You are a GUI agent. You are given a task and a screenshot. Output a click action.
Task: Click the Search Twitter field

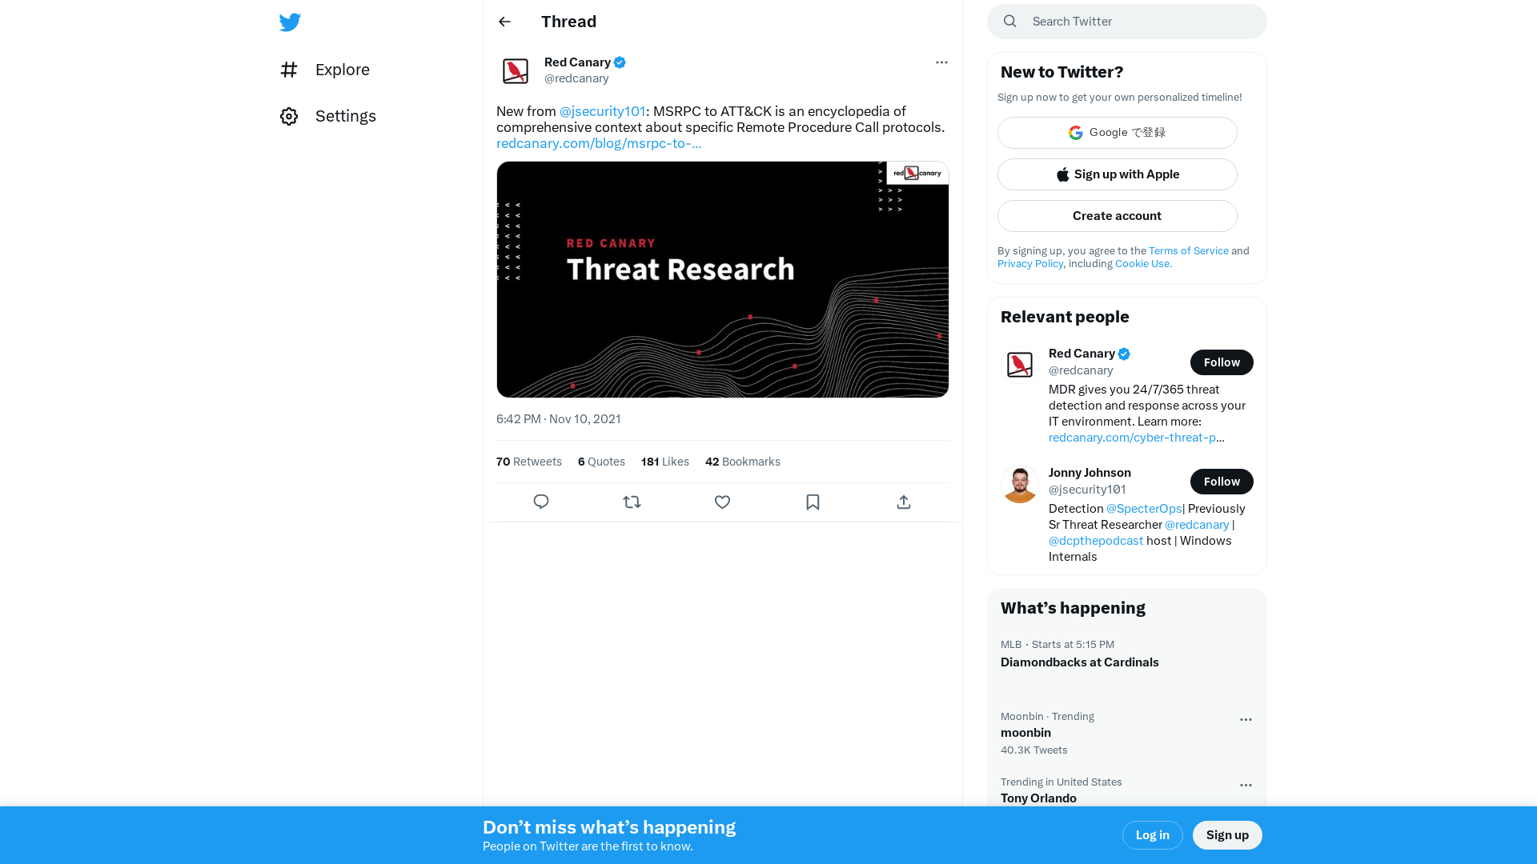[x=1127, y=22]
